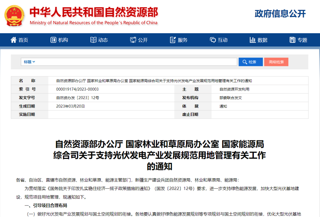Click the 发布机构 label cell
Viewport: 320px width, 217px height.
[x=193, y=98]
